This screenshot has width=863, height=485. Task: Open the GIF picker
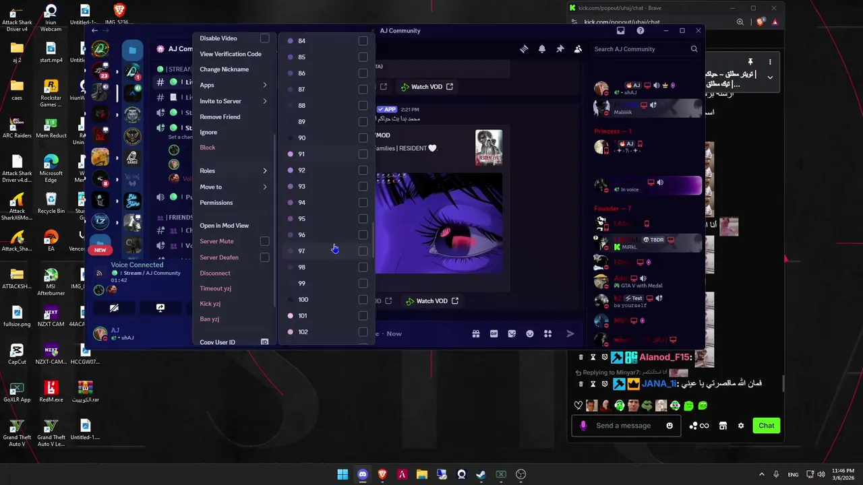coord(494,333)
